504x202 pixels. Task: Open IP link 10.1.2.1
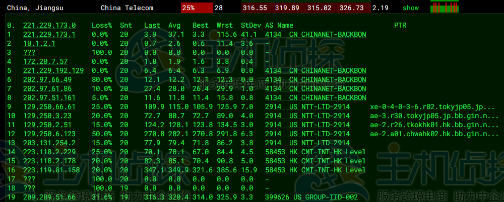pos(39,43)
